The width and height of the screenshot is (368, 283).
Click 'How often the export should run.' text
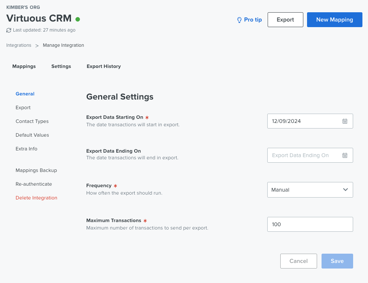(125, 193)
